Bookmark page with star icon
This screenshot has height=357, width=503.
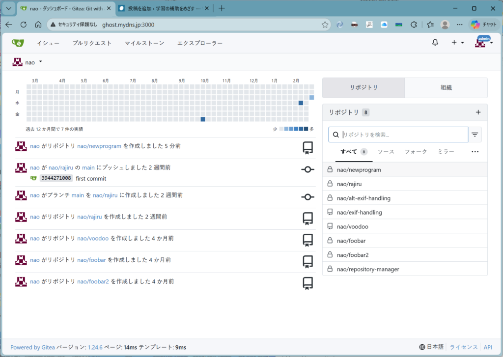pyautogui.click(x=325, y=25)
